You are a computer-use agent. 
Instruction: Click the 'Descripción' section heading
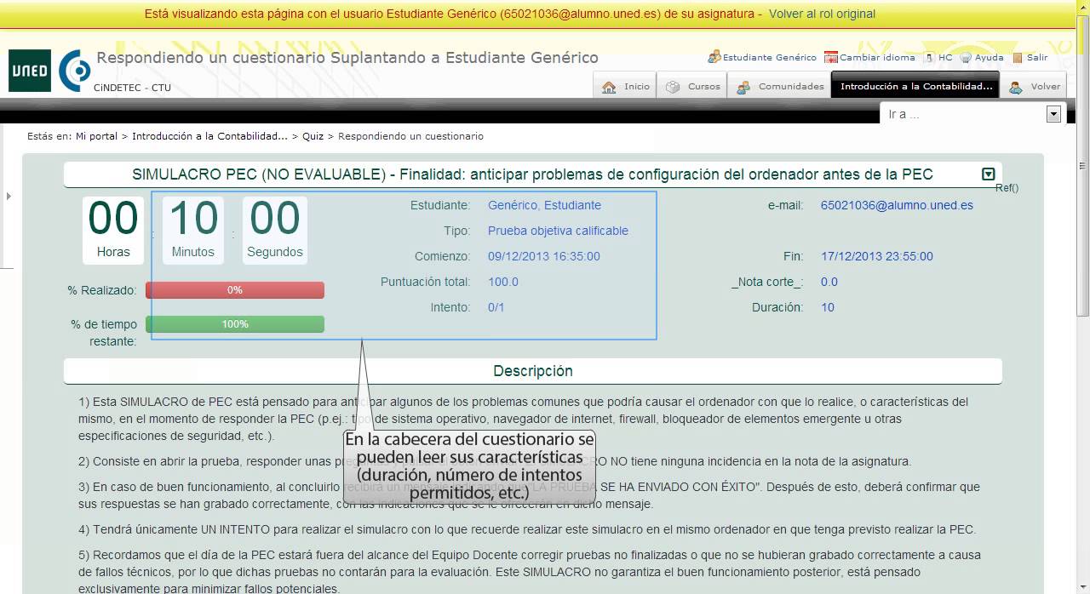tap(533, 371)
